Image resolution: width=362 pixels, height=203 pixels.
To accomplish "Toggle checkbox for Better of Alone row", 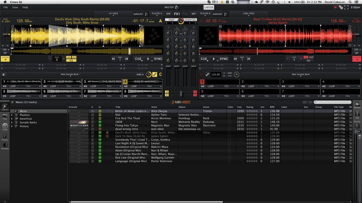I will [x=93, y=111].
